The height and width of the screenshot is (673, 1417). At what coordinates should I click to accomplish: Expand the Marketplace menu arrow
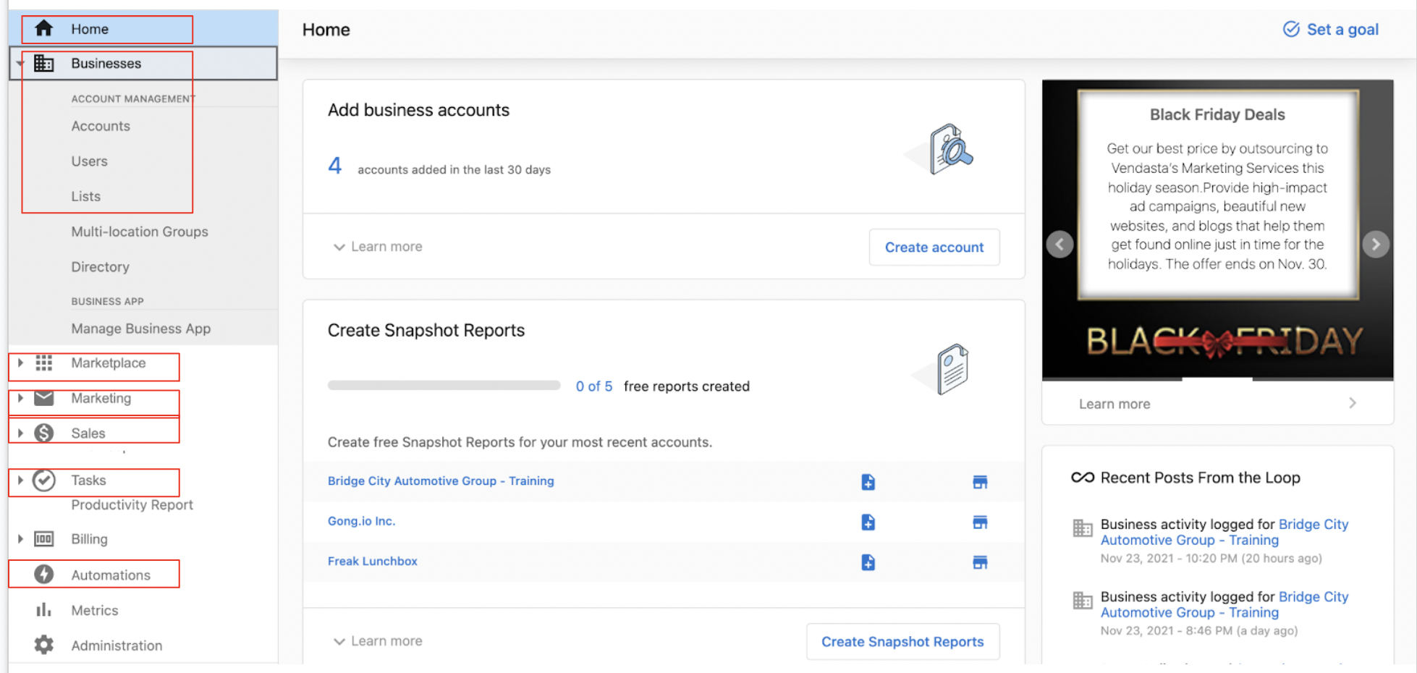point(20,363)
